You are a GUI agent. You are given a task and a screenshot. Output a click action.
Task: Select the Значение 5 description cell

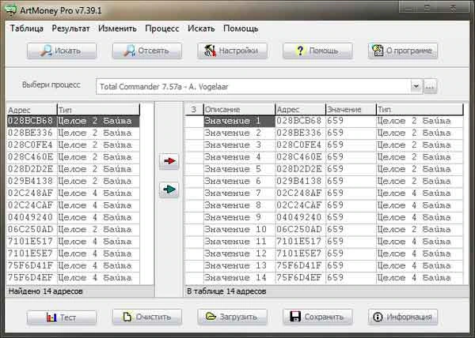coord(239,169)
